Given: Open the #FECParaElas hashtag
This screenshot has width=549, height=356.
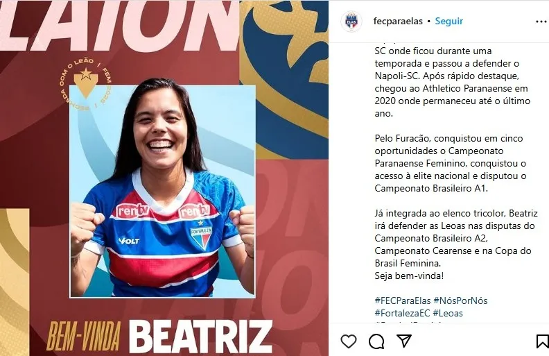Looking at the screenshot, I should (x=403, y=300).
